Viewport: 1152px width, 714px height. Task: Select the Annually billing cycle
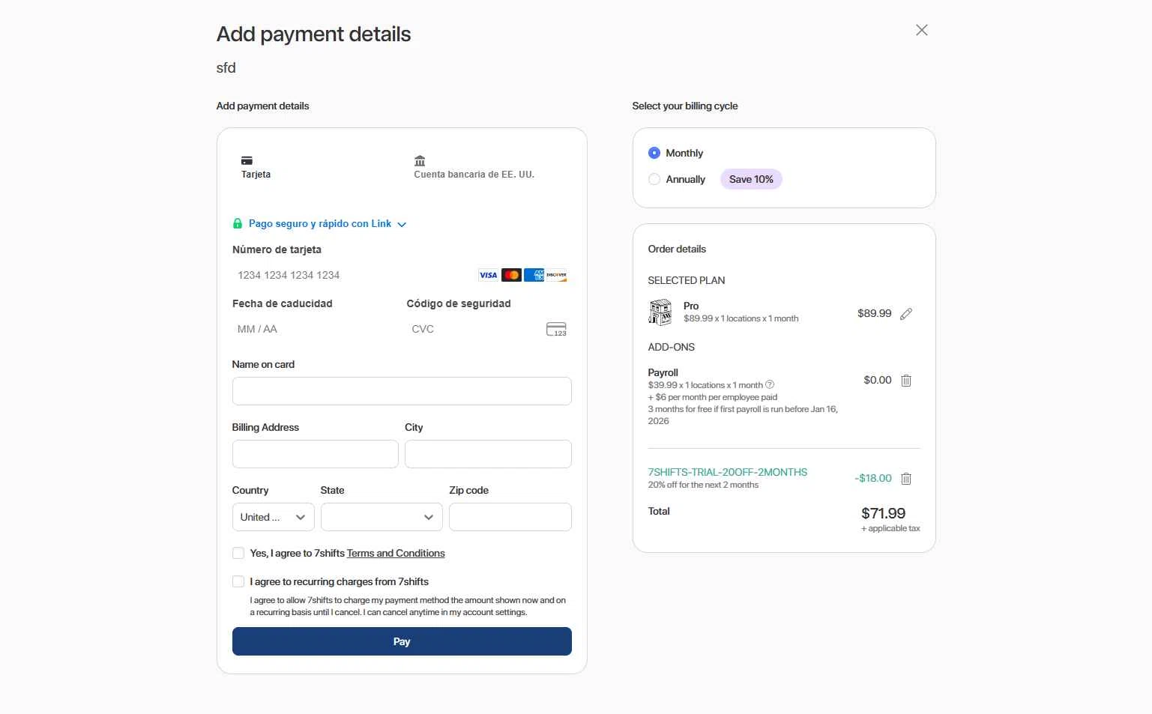[654, 179]
